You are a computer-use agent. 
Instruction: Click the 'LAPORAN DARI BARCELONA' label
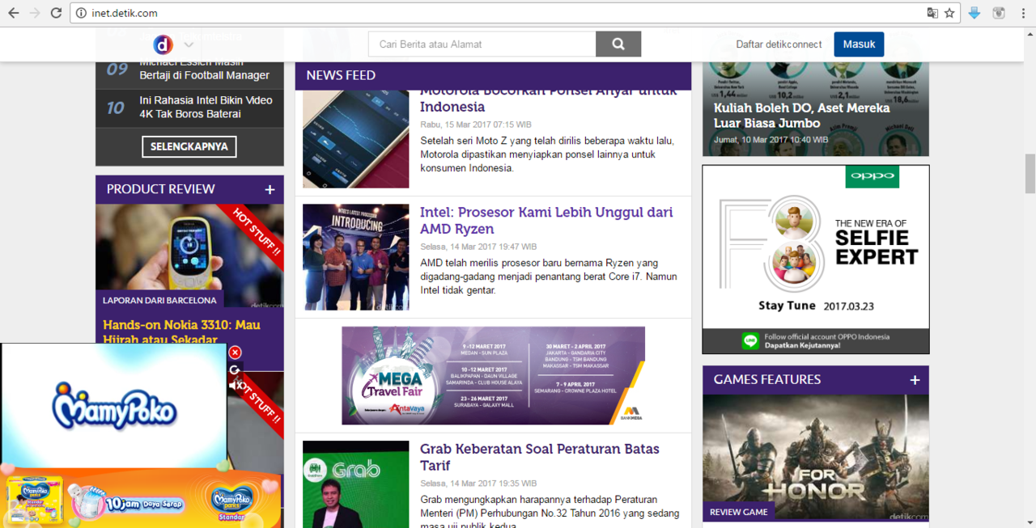coord(159,300)
